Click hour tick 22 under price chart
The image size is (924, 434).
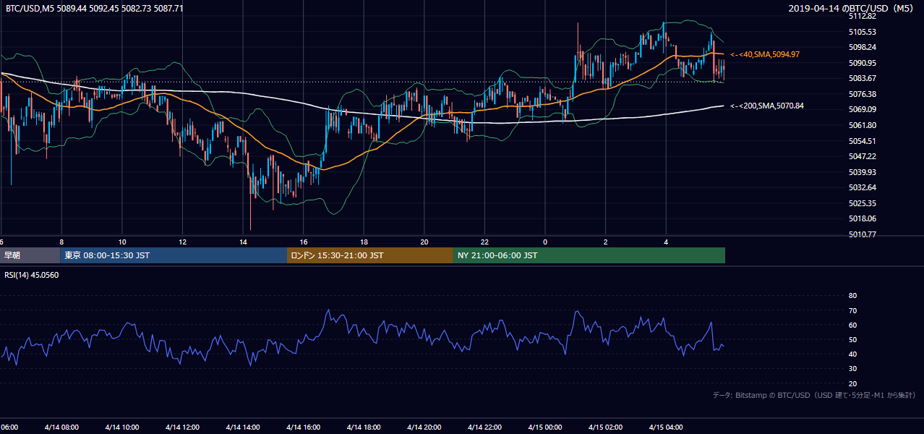click(x=484, y=242)
